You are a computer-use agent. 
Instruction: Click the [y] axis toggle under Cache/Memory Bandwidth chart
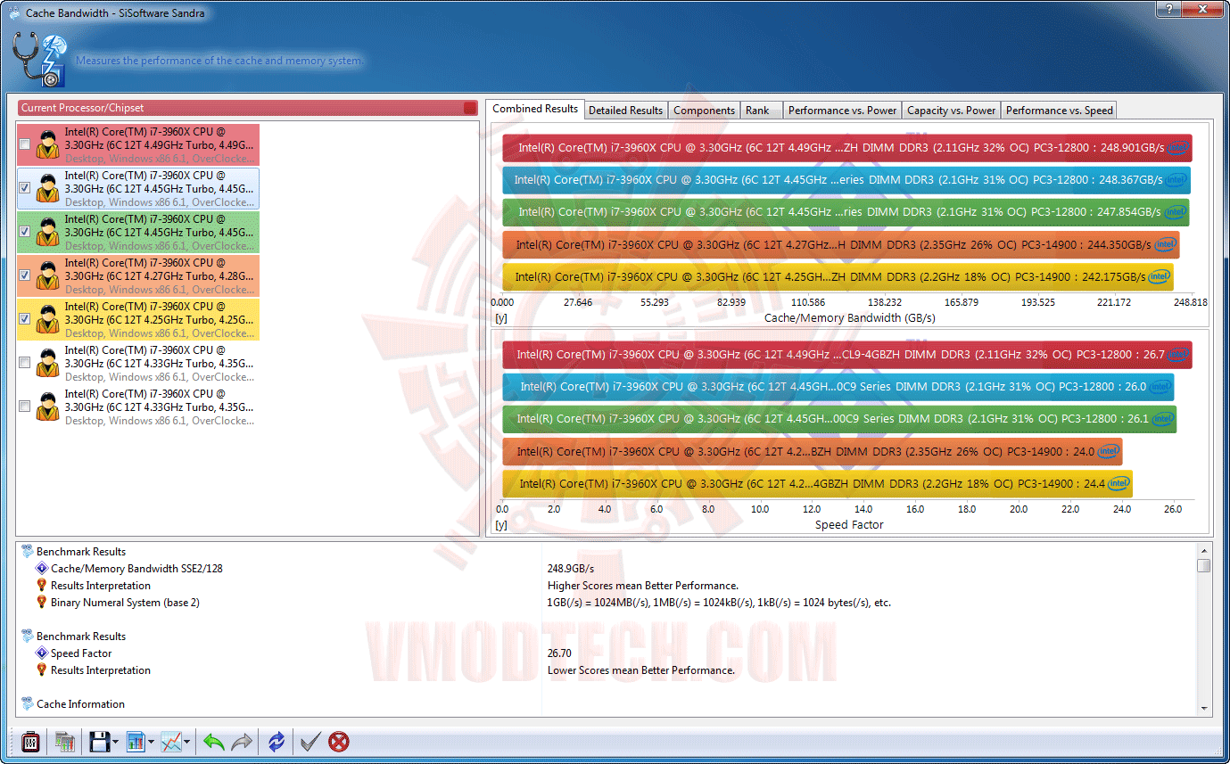point(501,317)
